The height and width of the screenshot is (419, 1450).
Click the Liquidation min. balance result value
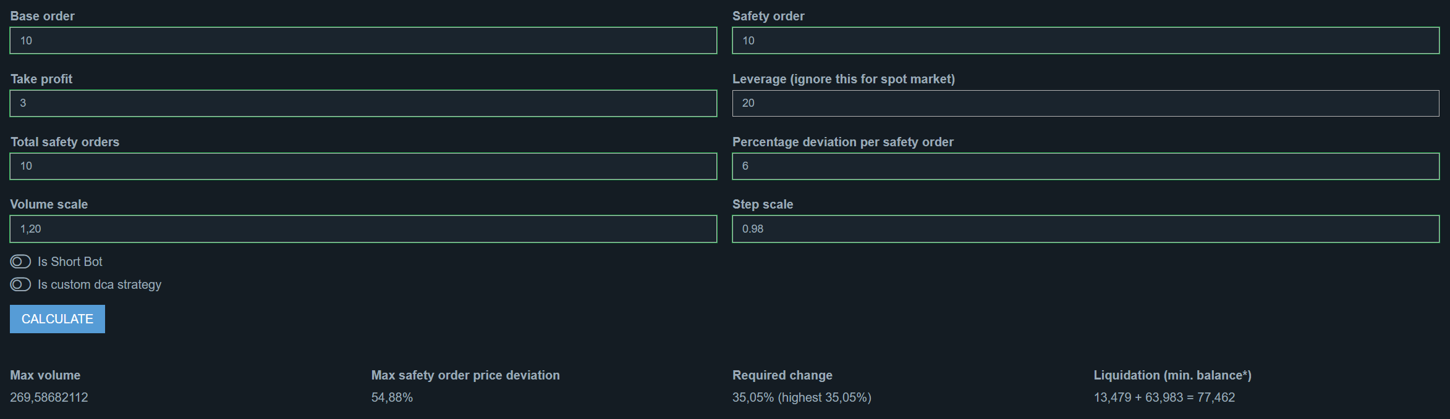(x=1164, y=397)
